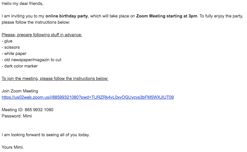Click the 'pwd=' portion of the Zoom URL

(86, 97)
